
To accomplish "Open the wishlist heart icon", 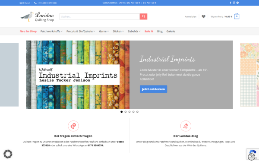I will tap(203, 16).
